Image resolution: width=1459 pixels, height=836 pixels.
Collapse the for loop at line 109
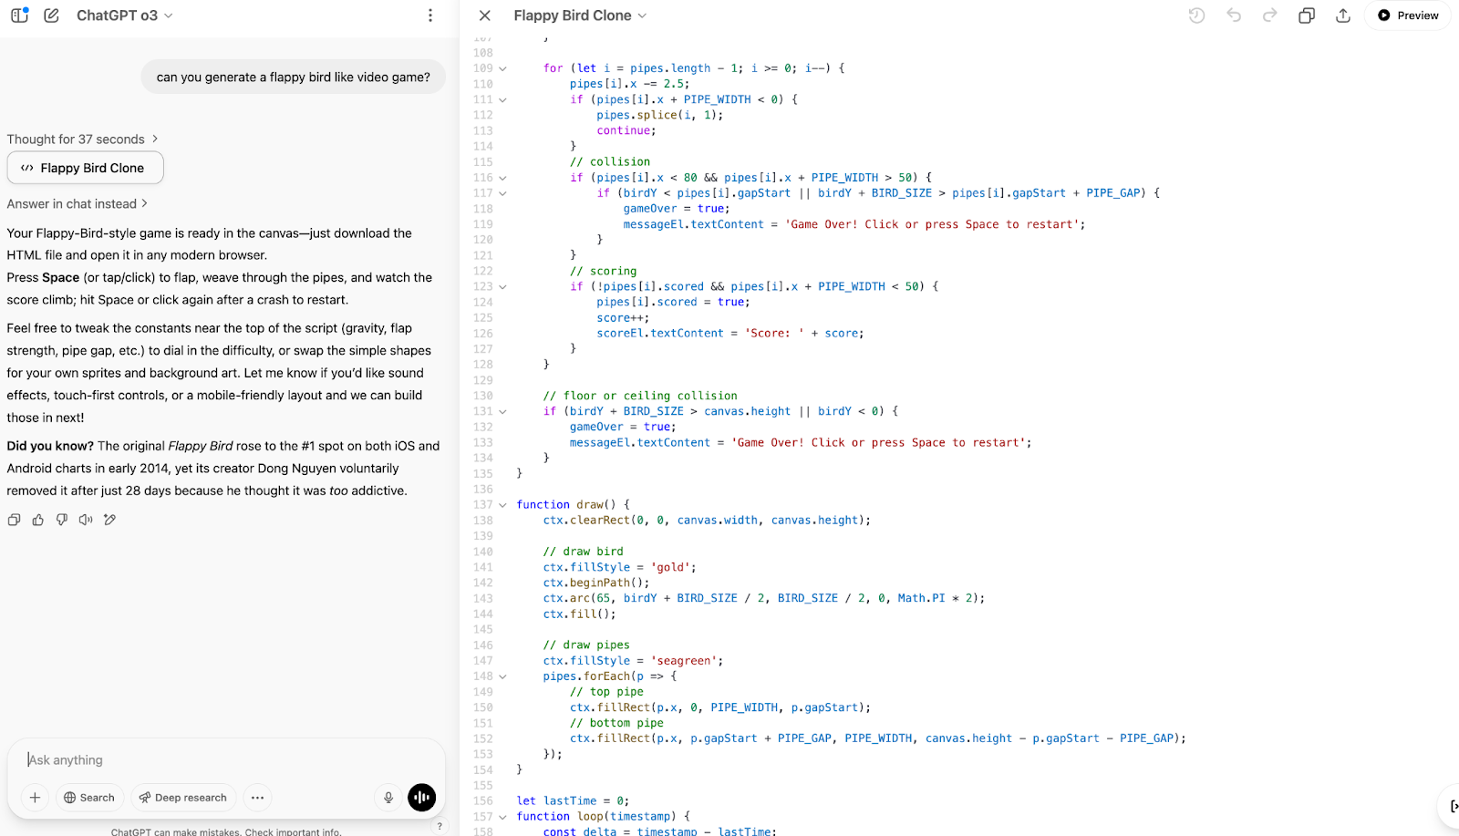[502, 68]
